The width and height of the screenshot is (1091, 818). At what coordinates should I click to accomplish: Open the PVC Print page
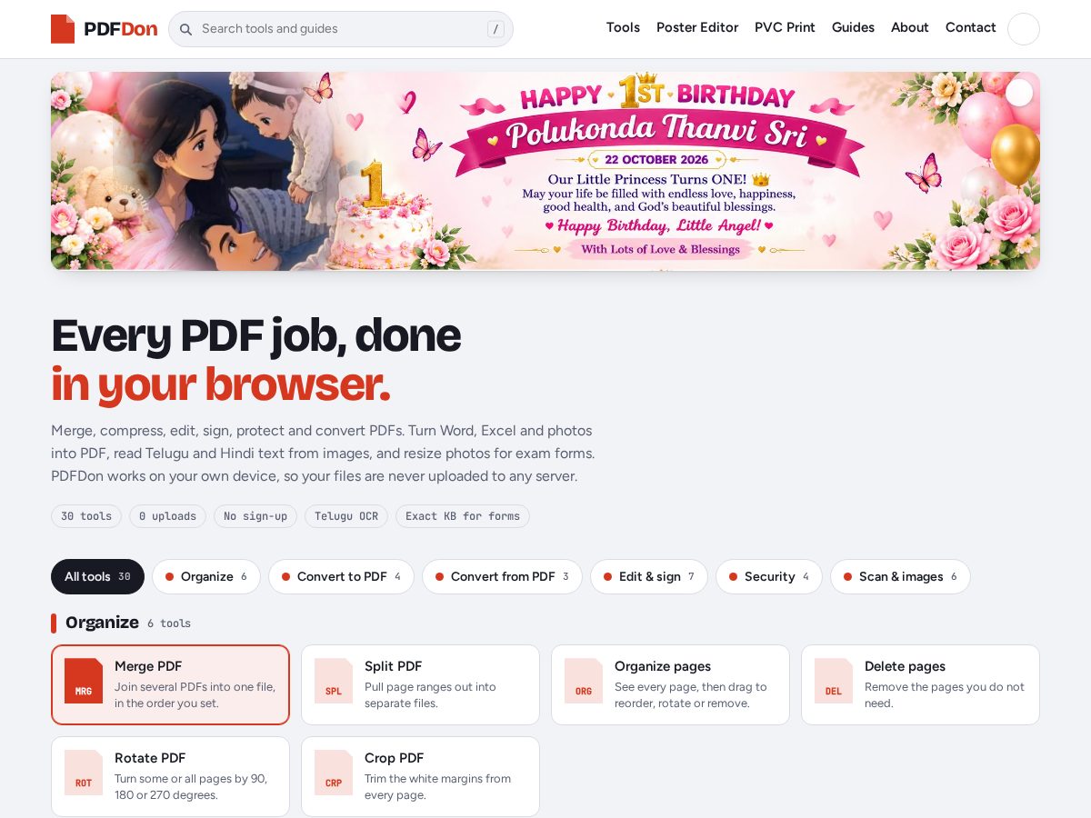pos(785,27)
